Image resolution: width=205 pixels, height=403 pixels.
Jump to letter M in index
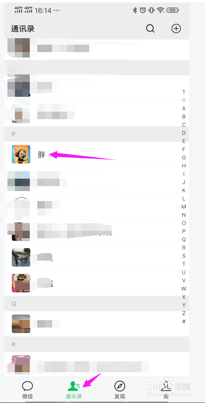point(184,206)
